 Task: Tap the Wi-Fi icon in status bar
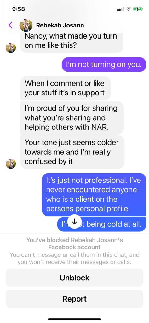point(129,9)
